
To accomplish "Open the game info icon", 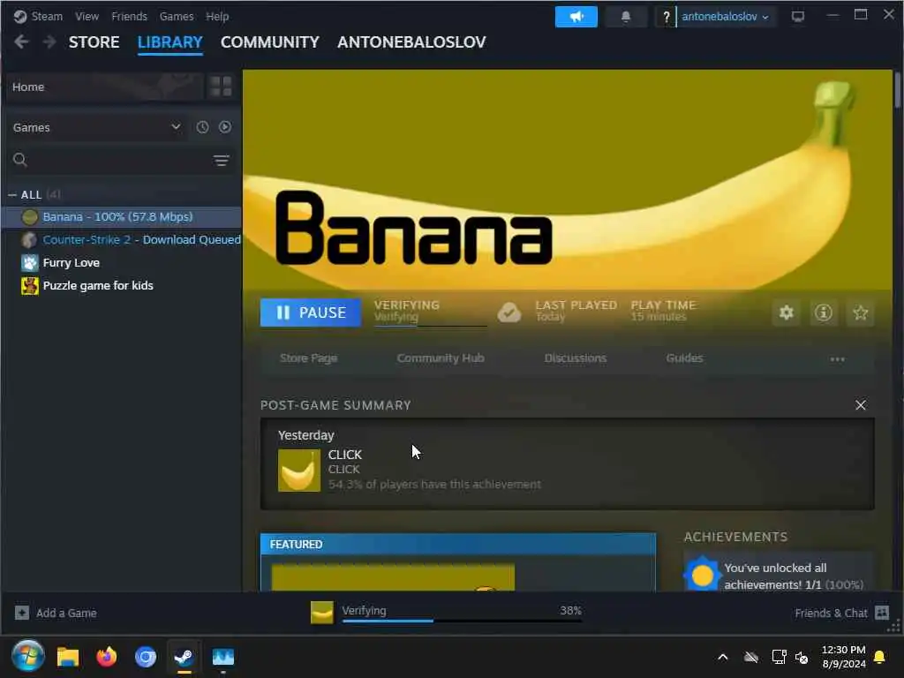I will 824,313.
